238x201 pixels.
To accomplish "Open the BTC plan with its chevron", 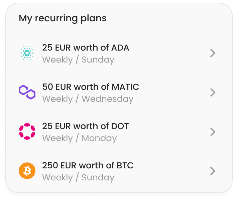I will pyautogui.click(x=213, y=171).
